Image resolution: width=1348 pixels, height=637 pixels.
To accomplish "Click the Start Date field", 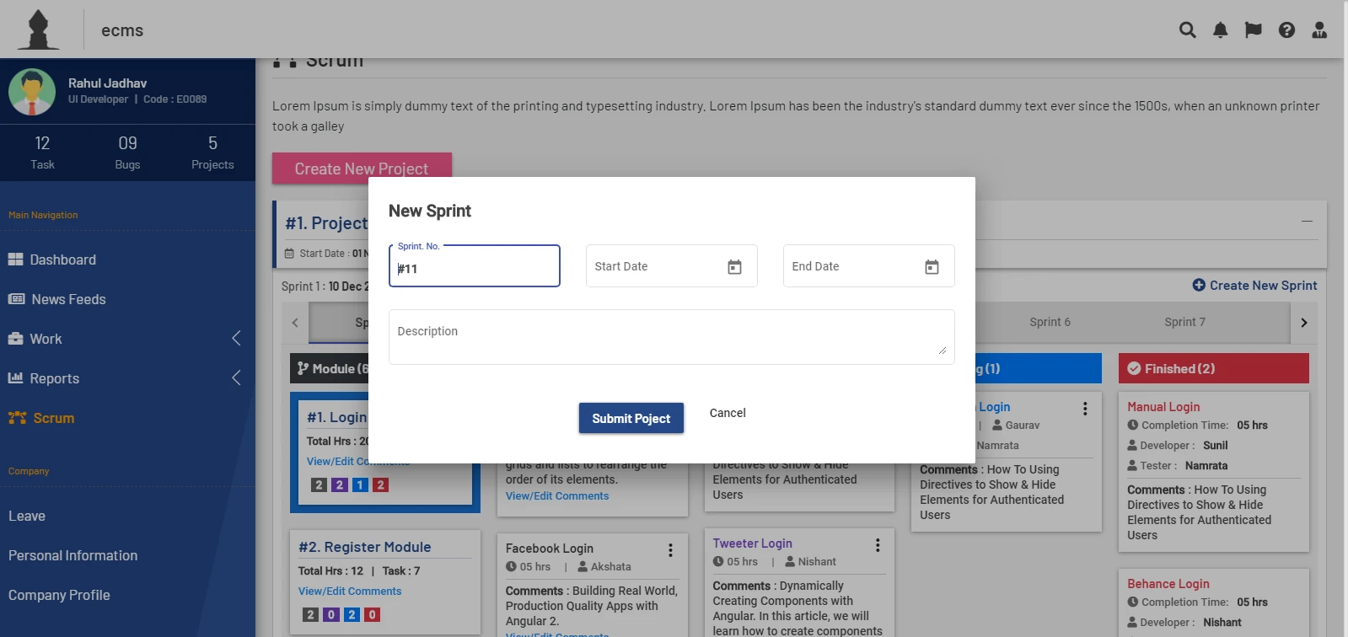I will [x=672, y=266].
